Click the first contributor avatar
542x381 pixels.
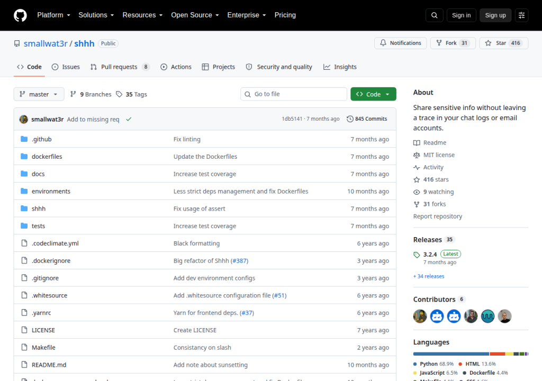[x=420, y=316]
